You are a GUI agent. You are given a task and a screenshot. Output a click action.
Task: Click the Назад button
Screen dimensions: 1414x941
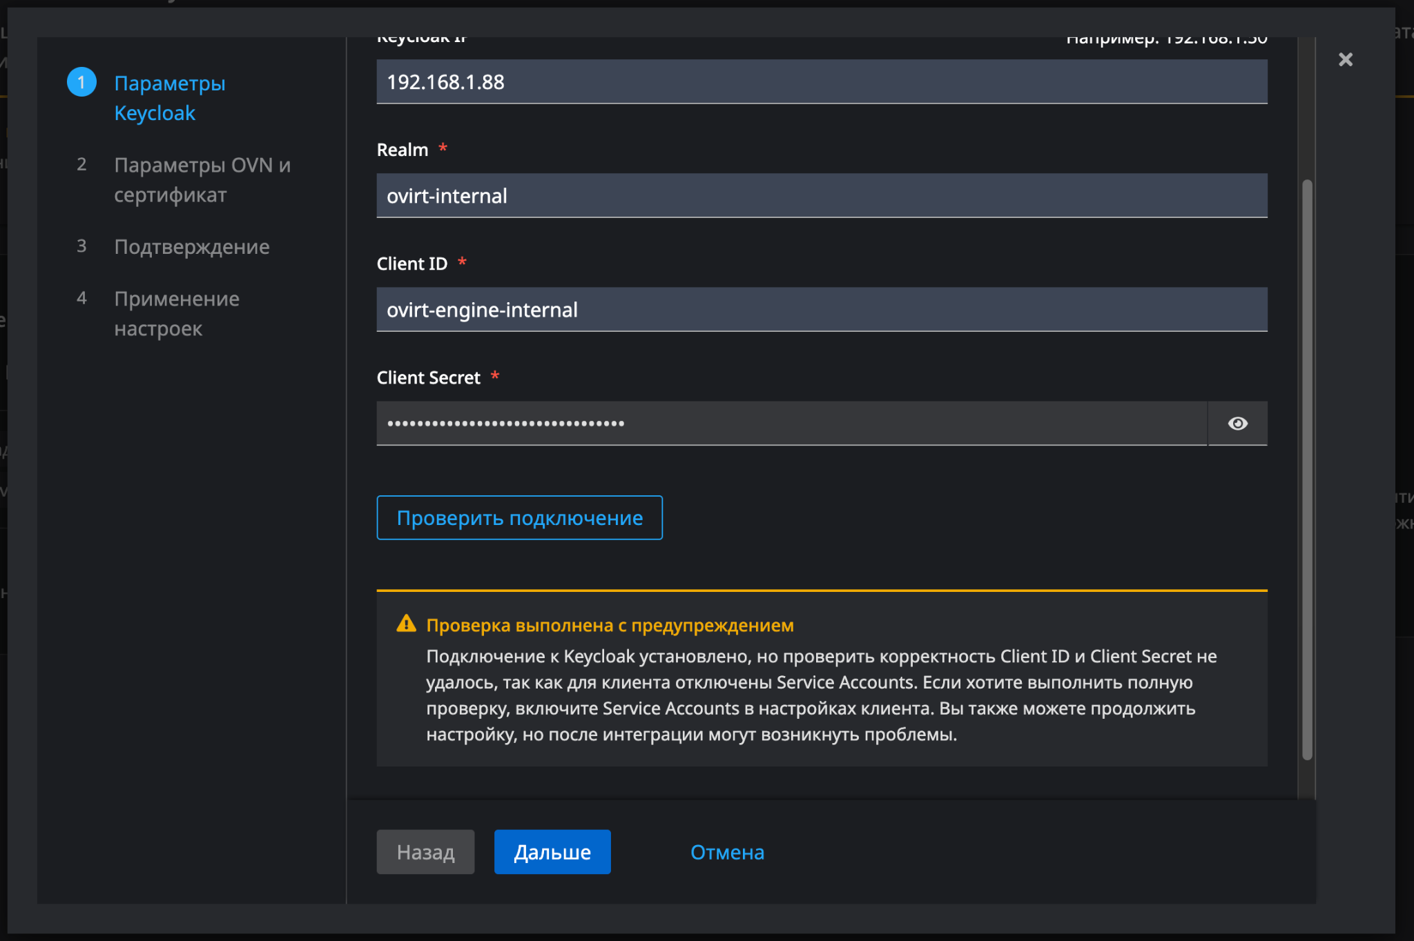point(425,852)
